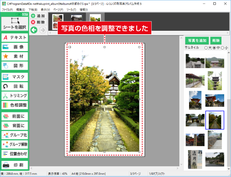Click the 表示倍率：43% status text
231x177 pixels.
(58, 174)
